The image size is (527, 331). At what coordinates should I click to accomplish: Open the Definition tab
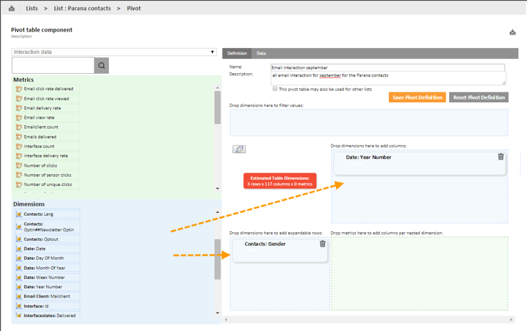coord(237,53)
